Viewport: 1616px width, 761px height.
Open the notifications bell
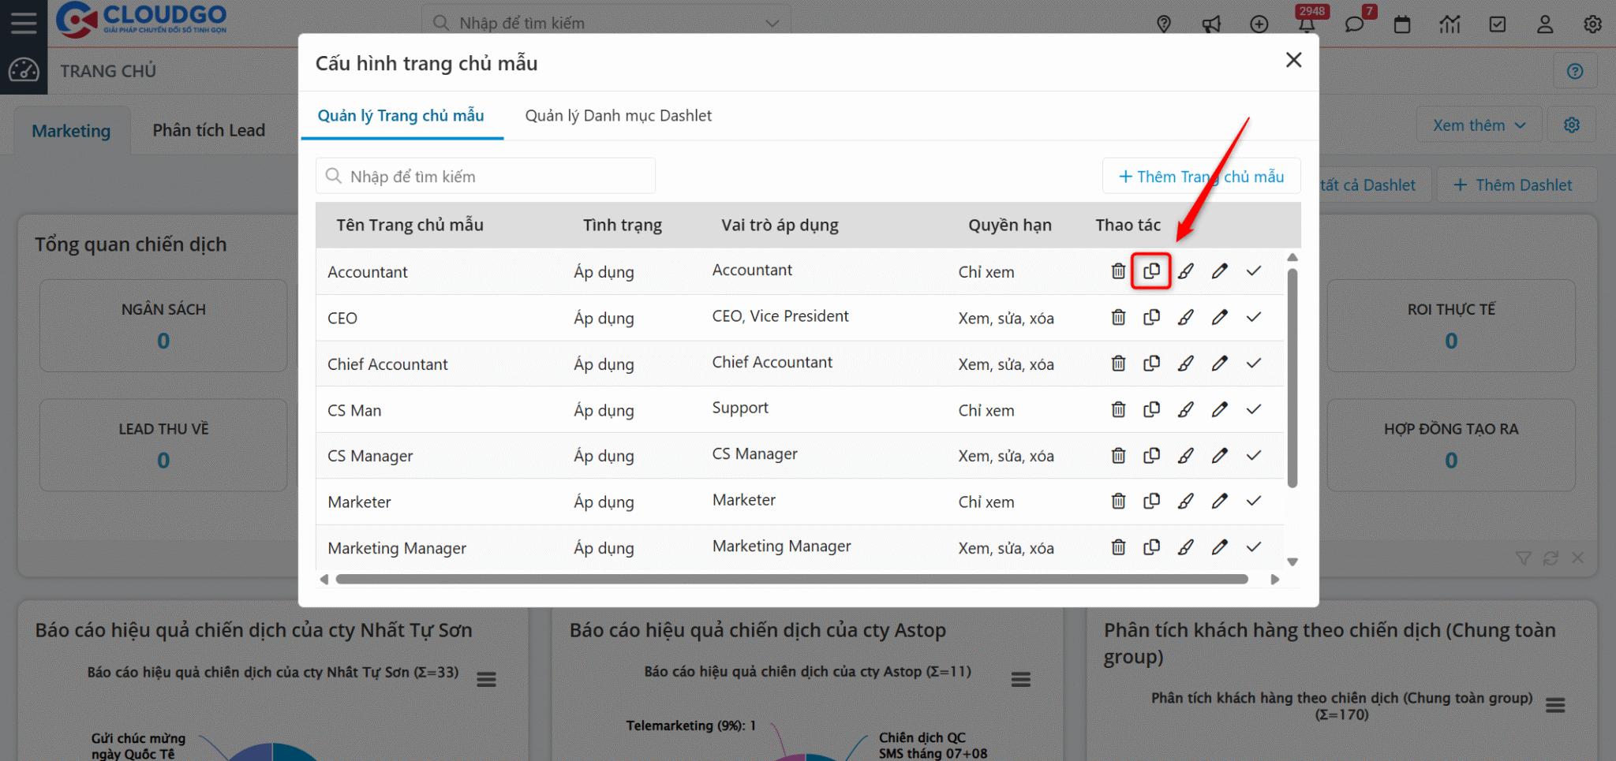[1307, 24]
